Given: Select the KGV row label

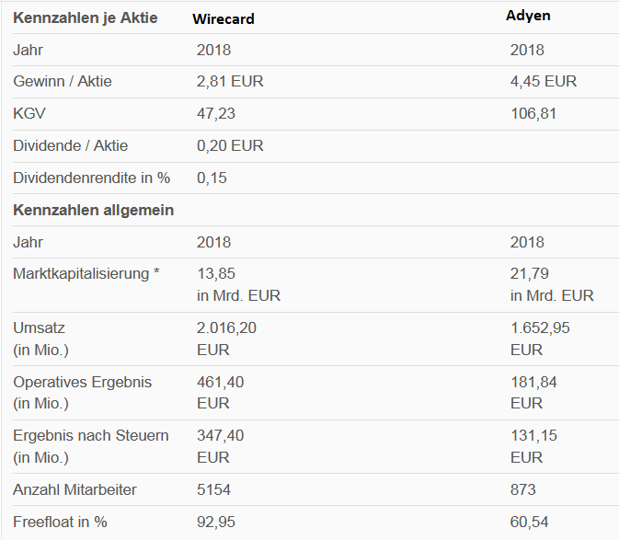Looking at the screenshot, I should point(29,113).
